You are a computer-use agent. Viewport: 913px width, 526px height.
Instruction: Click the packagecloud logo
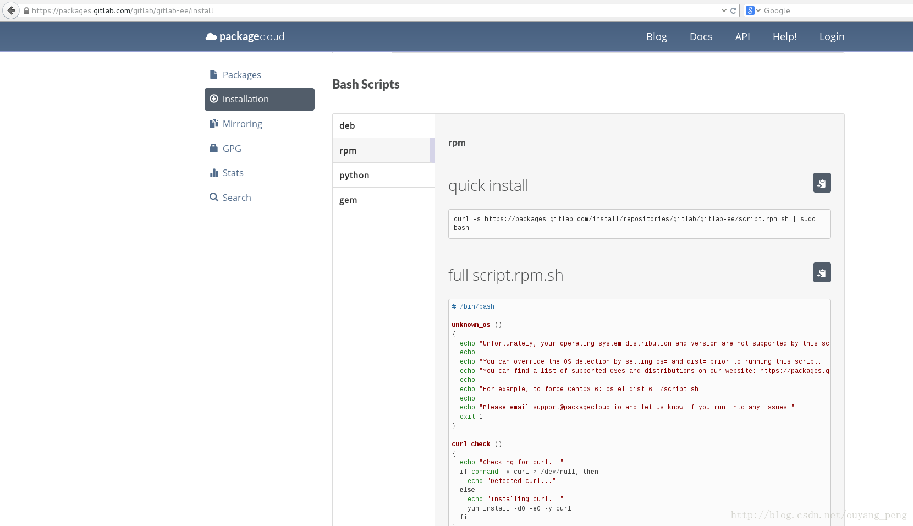click(x=245, y=37)
